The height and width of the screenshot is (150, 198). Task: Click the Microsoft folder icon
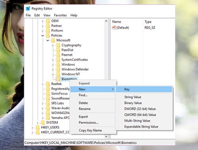tap(53, 40)
